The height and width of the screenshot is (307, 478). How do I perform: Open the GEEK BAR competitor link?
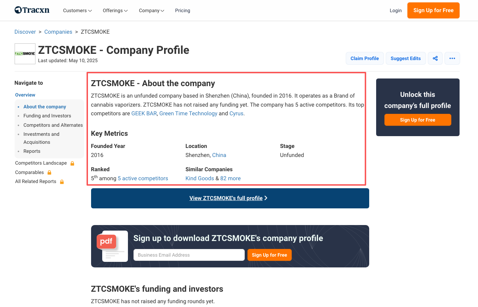(x=144, y=114)
